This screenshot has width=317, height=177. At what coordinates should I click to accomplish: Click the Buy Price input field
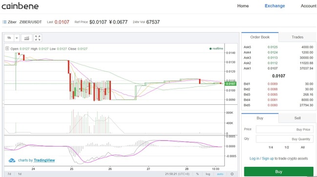point(285,129)
